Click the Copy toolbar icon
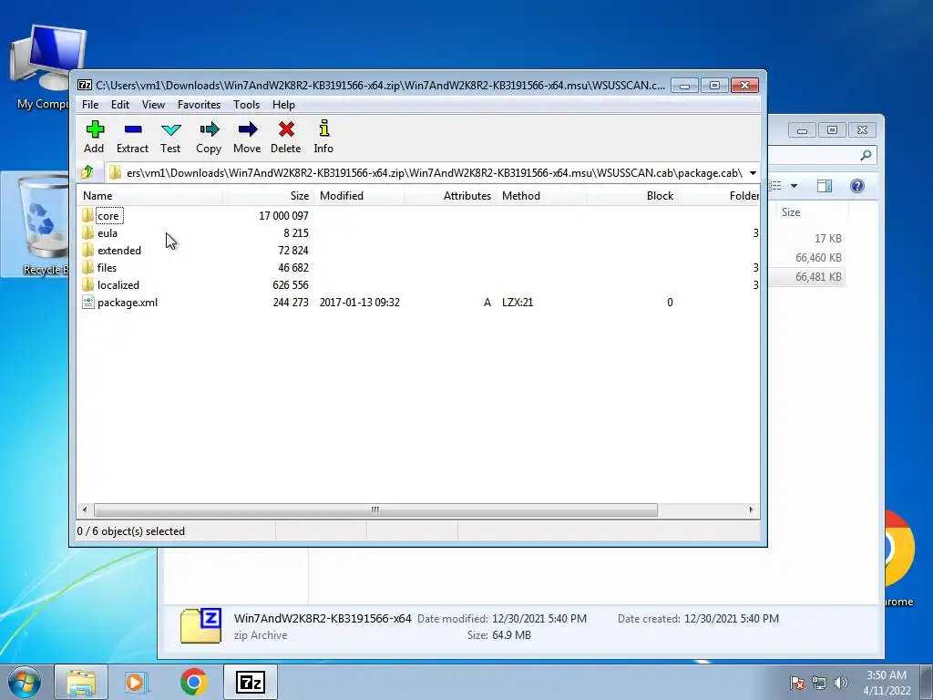 [209, 129]
